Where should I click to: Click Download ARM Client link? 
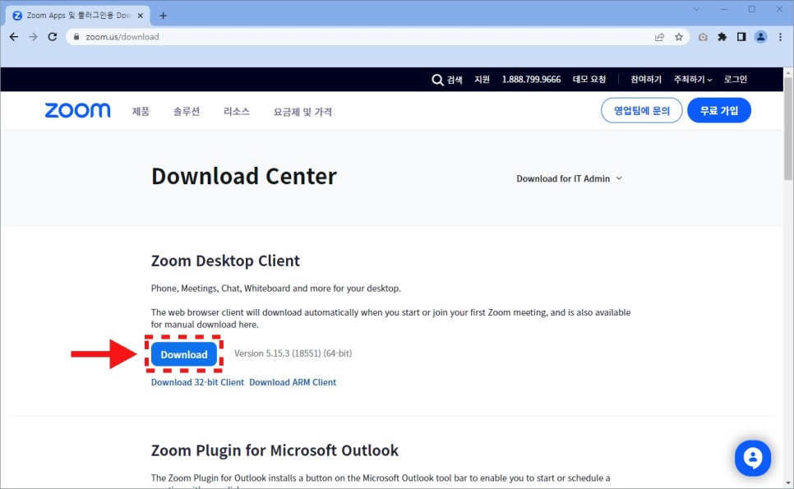(293, 382)
